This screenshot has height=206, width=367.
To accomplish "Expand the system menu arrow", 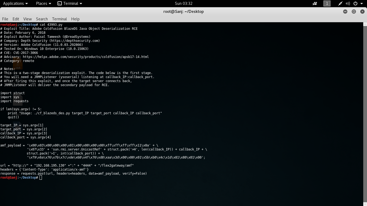I will coord(361,3).
